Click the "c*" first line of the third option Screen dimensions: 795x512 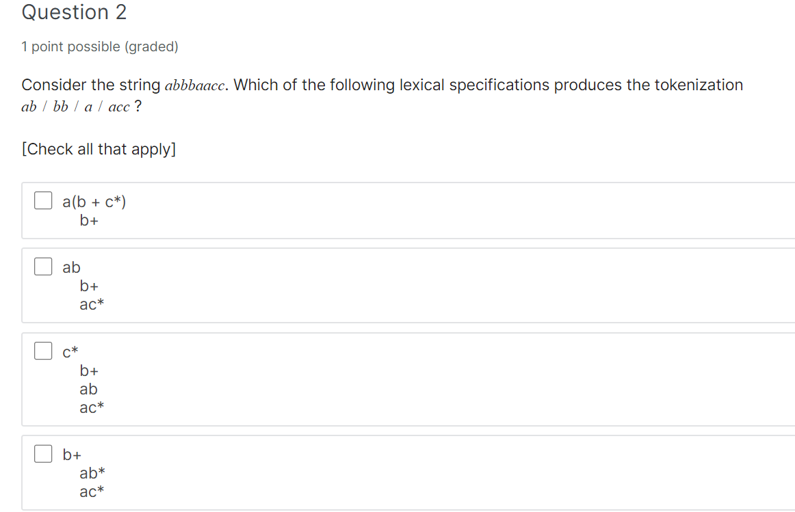coord(70,351)
